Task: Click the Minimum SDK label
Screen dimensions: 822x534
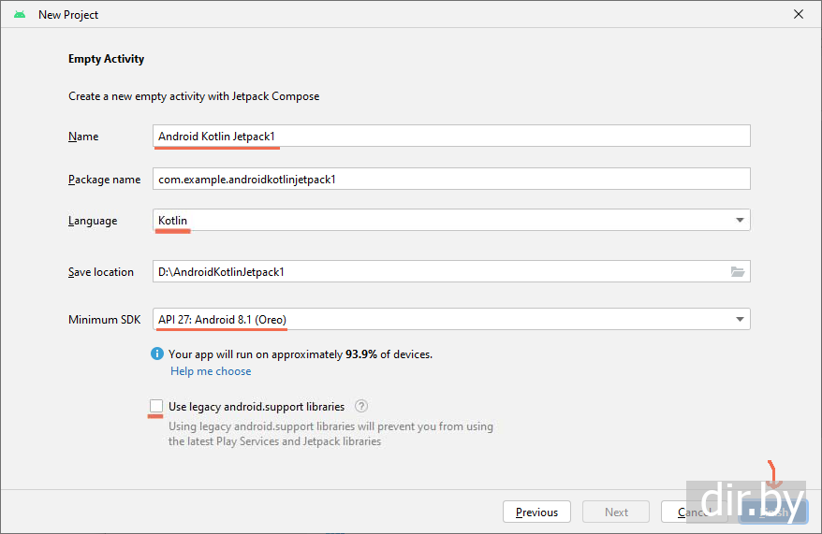Action: click(104, 320)
